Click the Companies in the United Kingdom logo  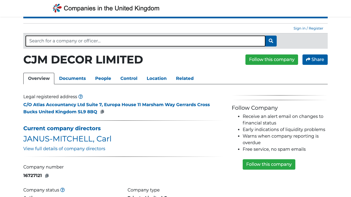[106, 8]
